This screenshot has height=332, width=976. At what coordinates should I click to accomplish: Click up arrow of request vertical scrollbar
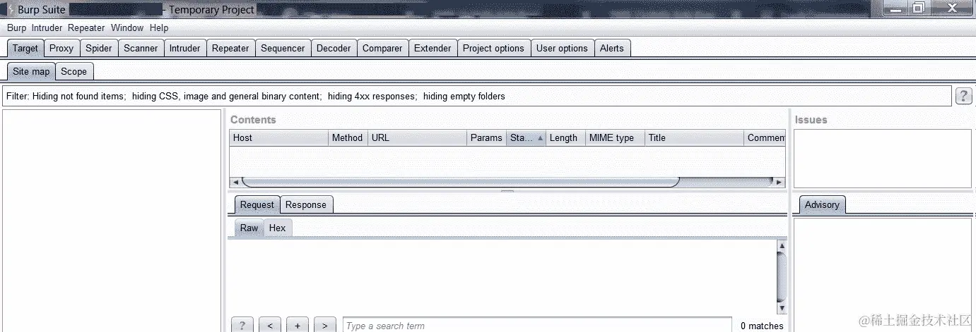tap(782, 245)
